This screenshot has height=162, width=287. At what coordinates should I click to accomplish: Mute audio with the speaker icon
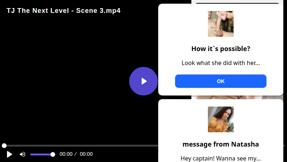point(22,154)
